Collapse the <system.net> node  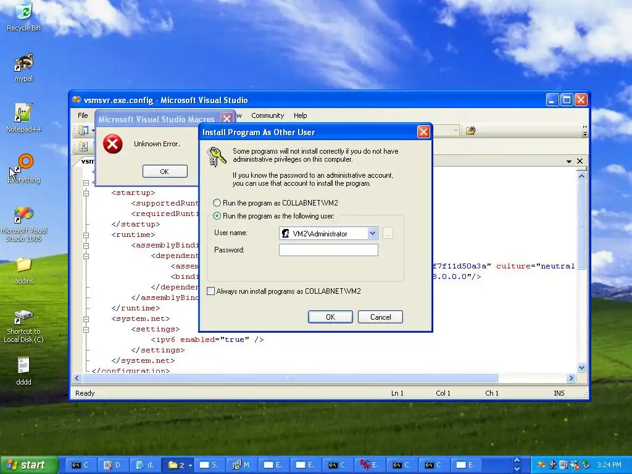point(86,319)
